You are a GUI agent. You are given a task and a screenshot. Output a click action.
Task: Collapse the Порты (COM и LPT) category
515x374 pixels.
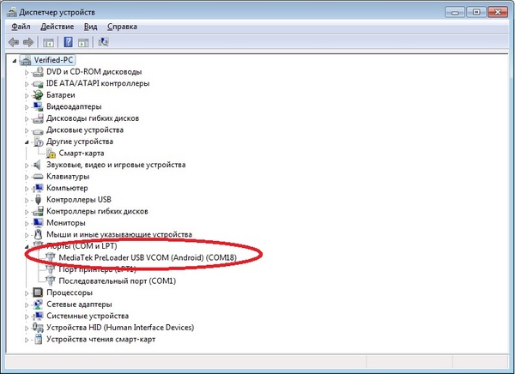click(27, 245)
